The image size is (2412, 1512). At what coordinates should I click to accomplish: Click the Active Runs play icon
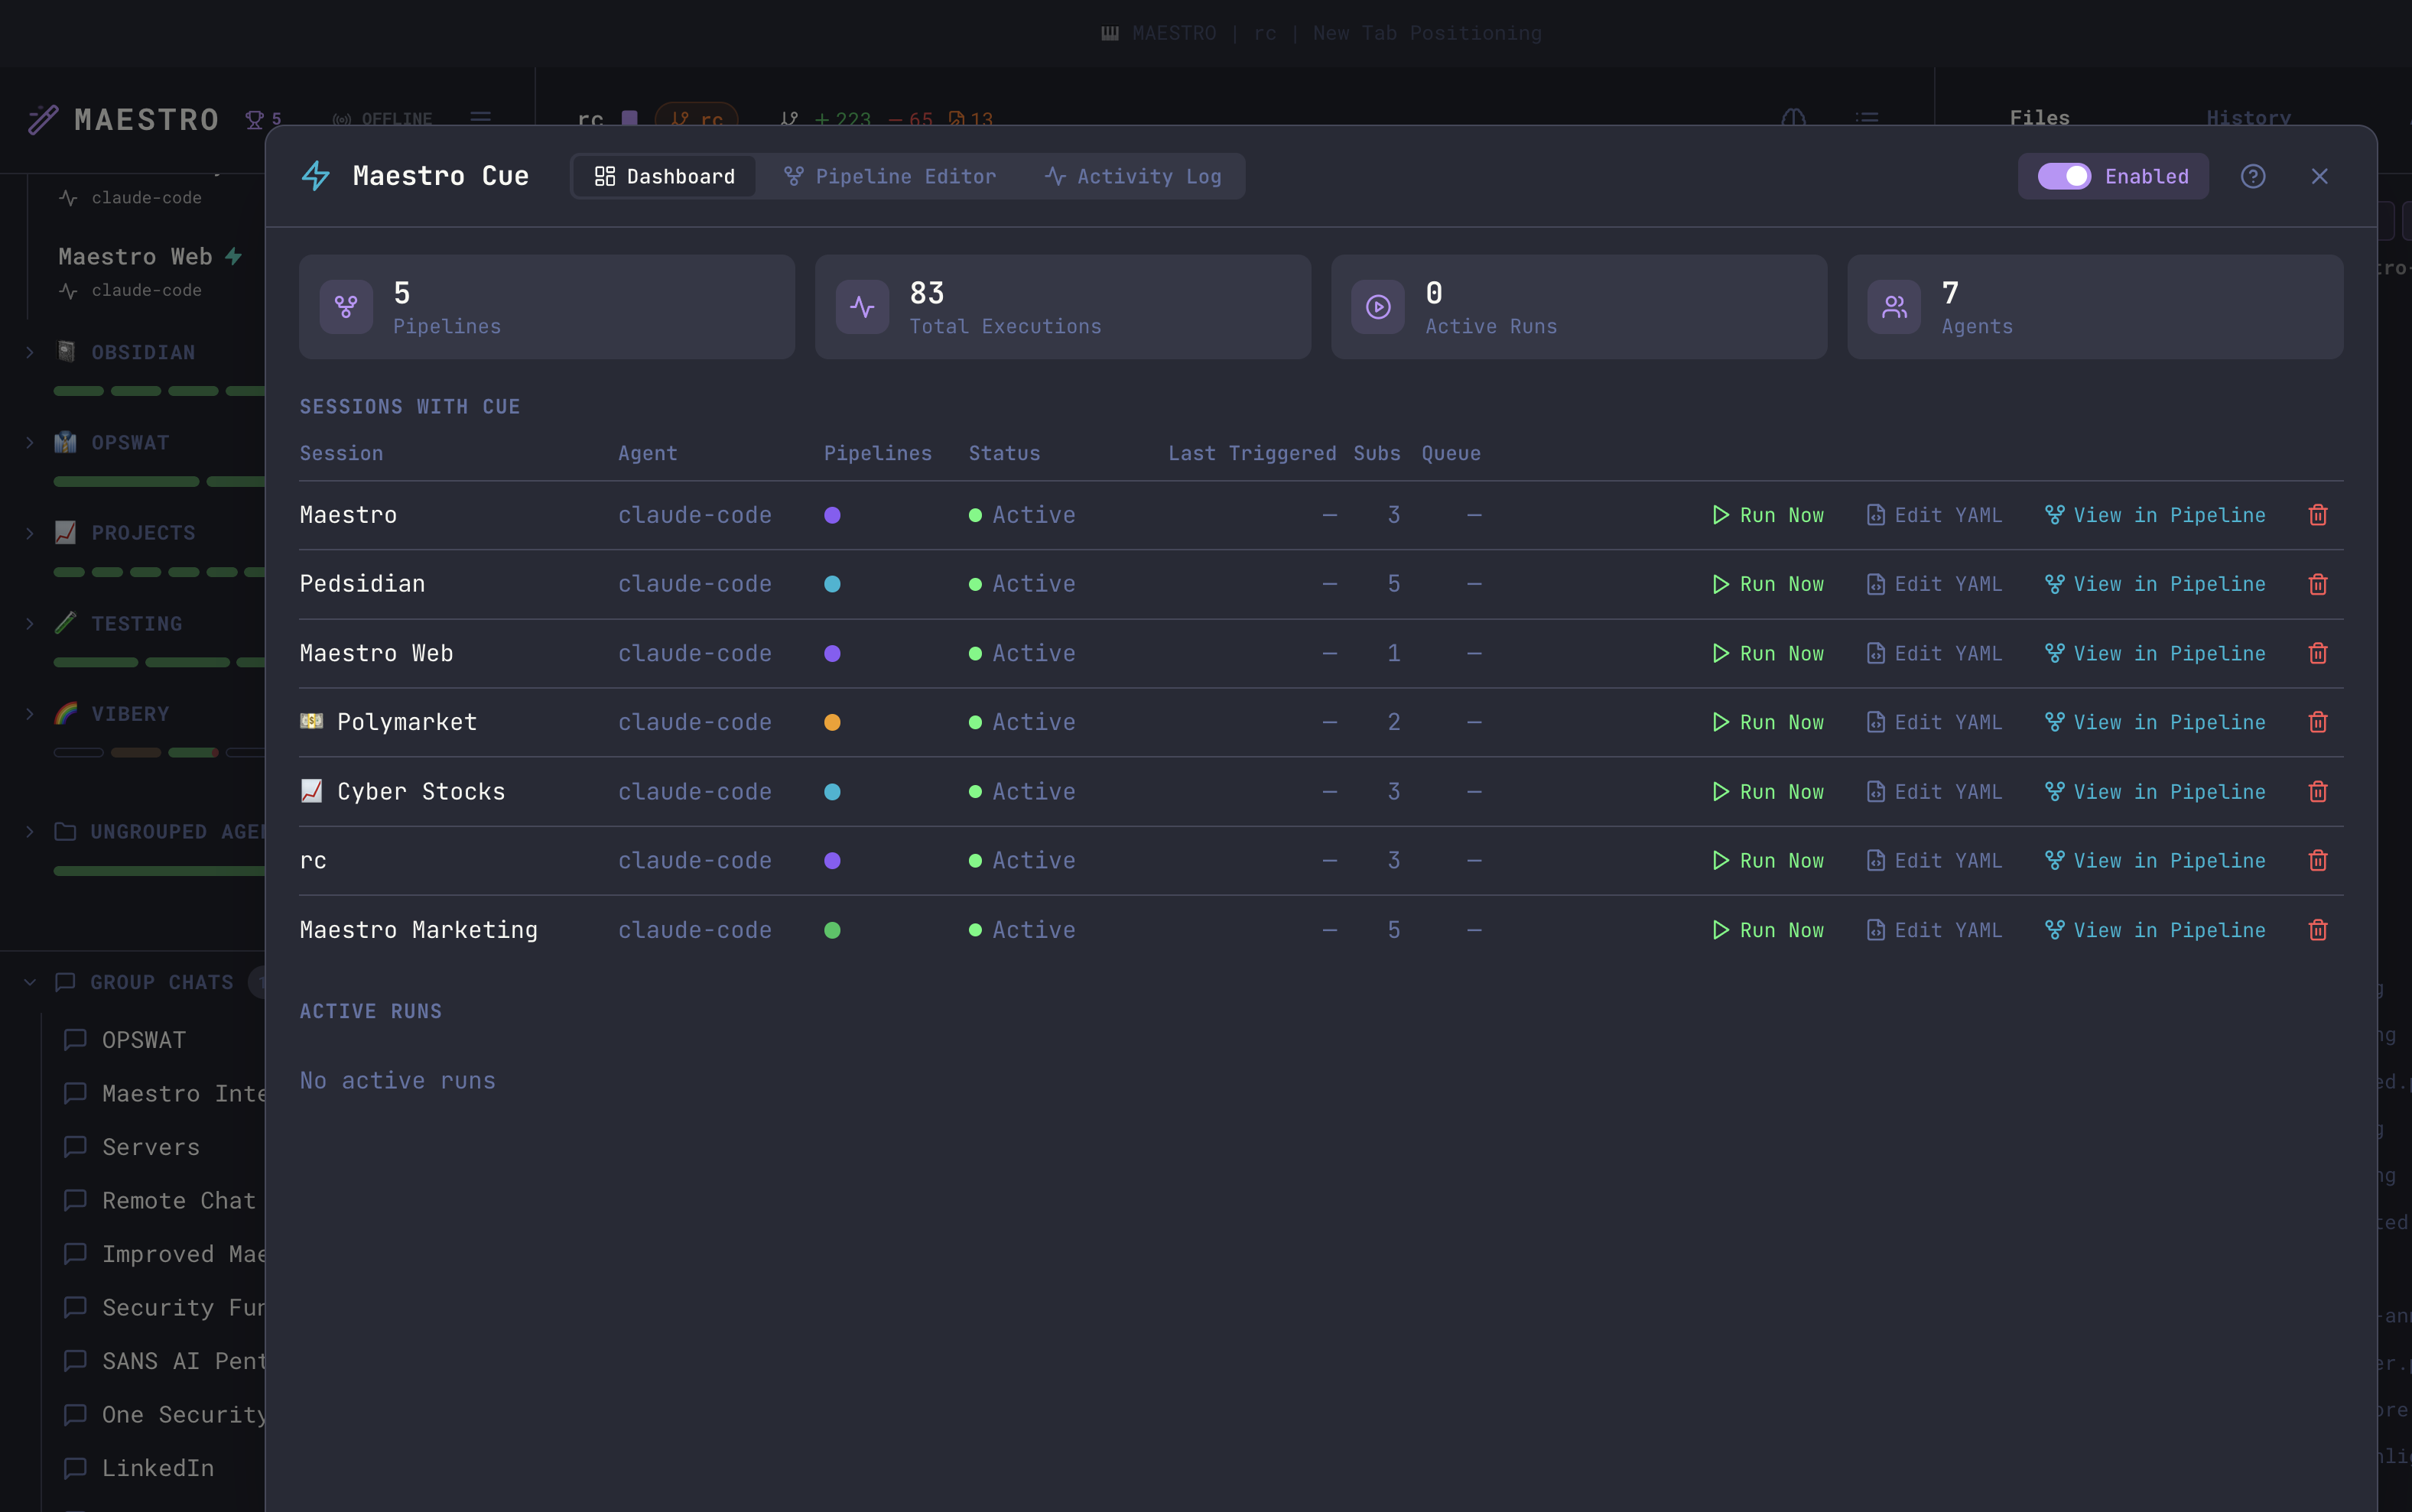1379,307
